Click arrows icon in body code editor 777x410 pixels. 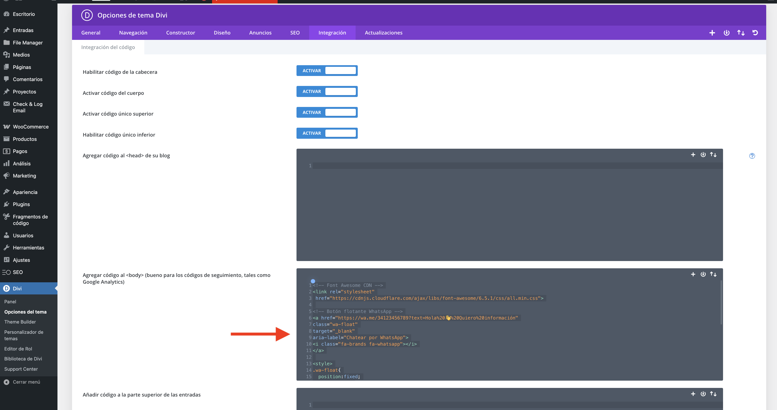coord(713,274)
